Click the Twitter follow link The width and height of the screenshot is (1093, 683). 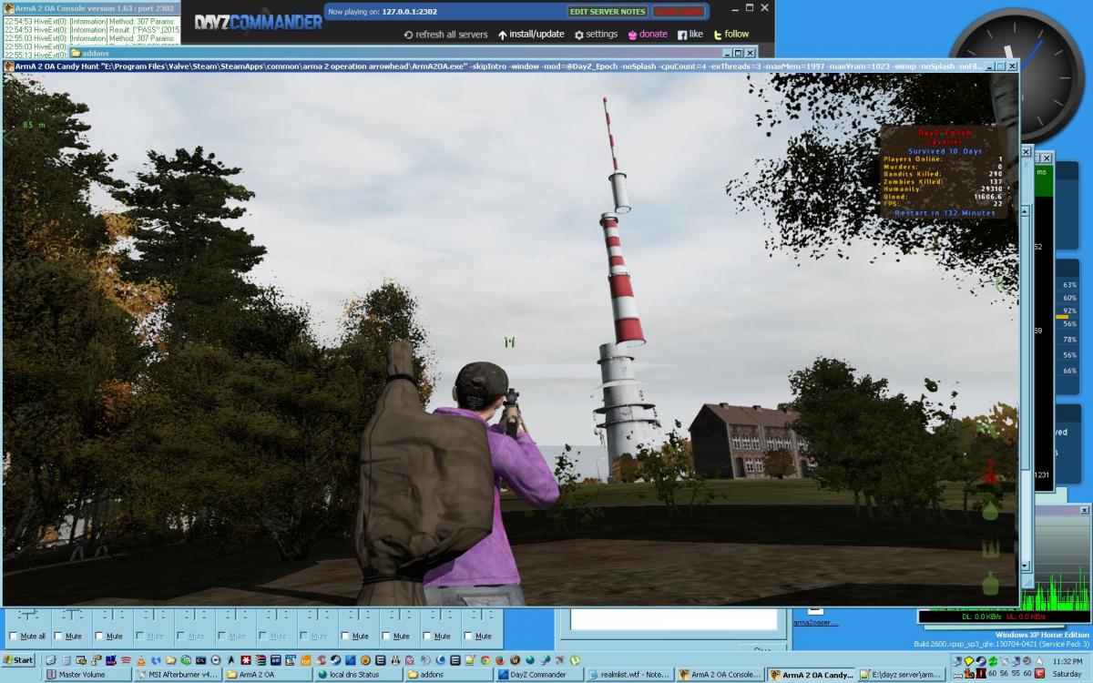tap(730, 35)
